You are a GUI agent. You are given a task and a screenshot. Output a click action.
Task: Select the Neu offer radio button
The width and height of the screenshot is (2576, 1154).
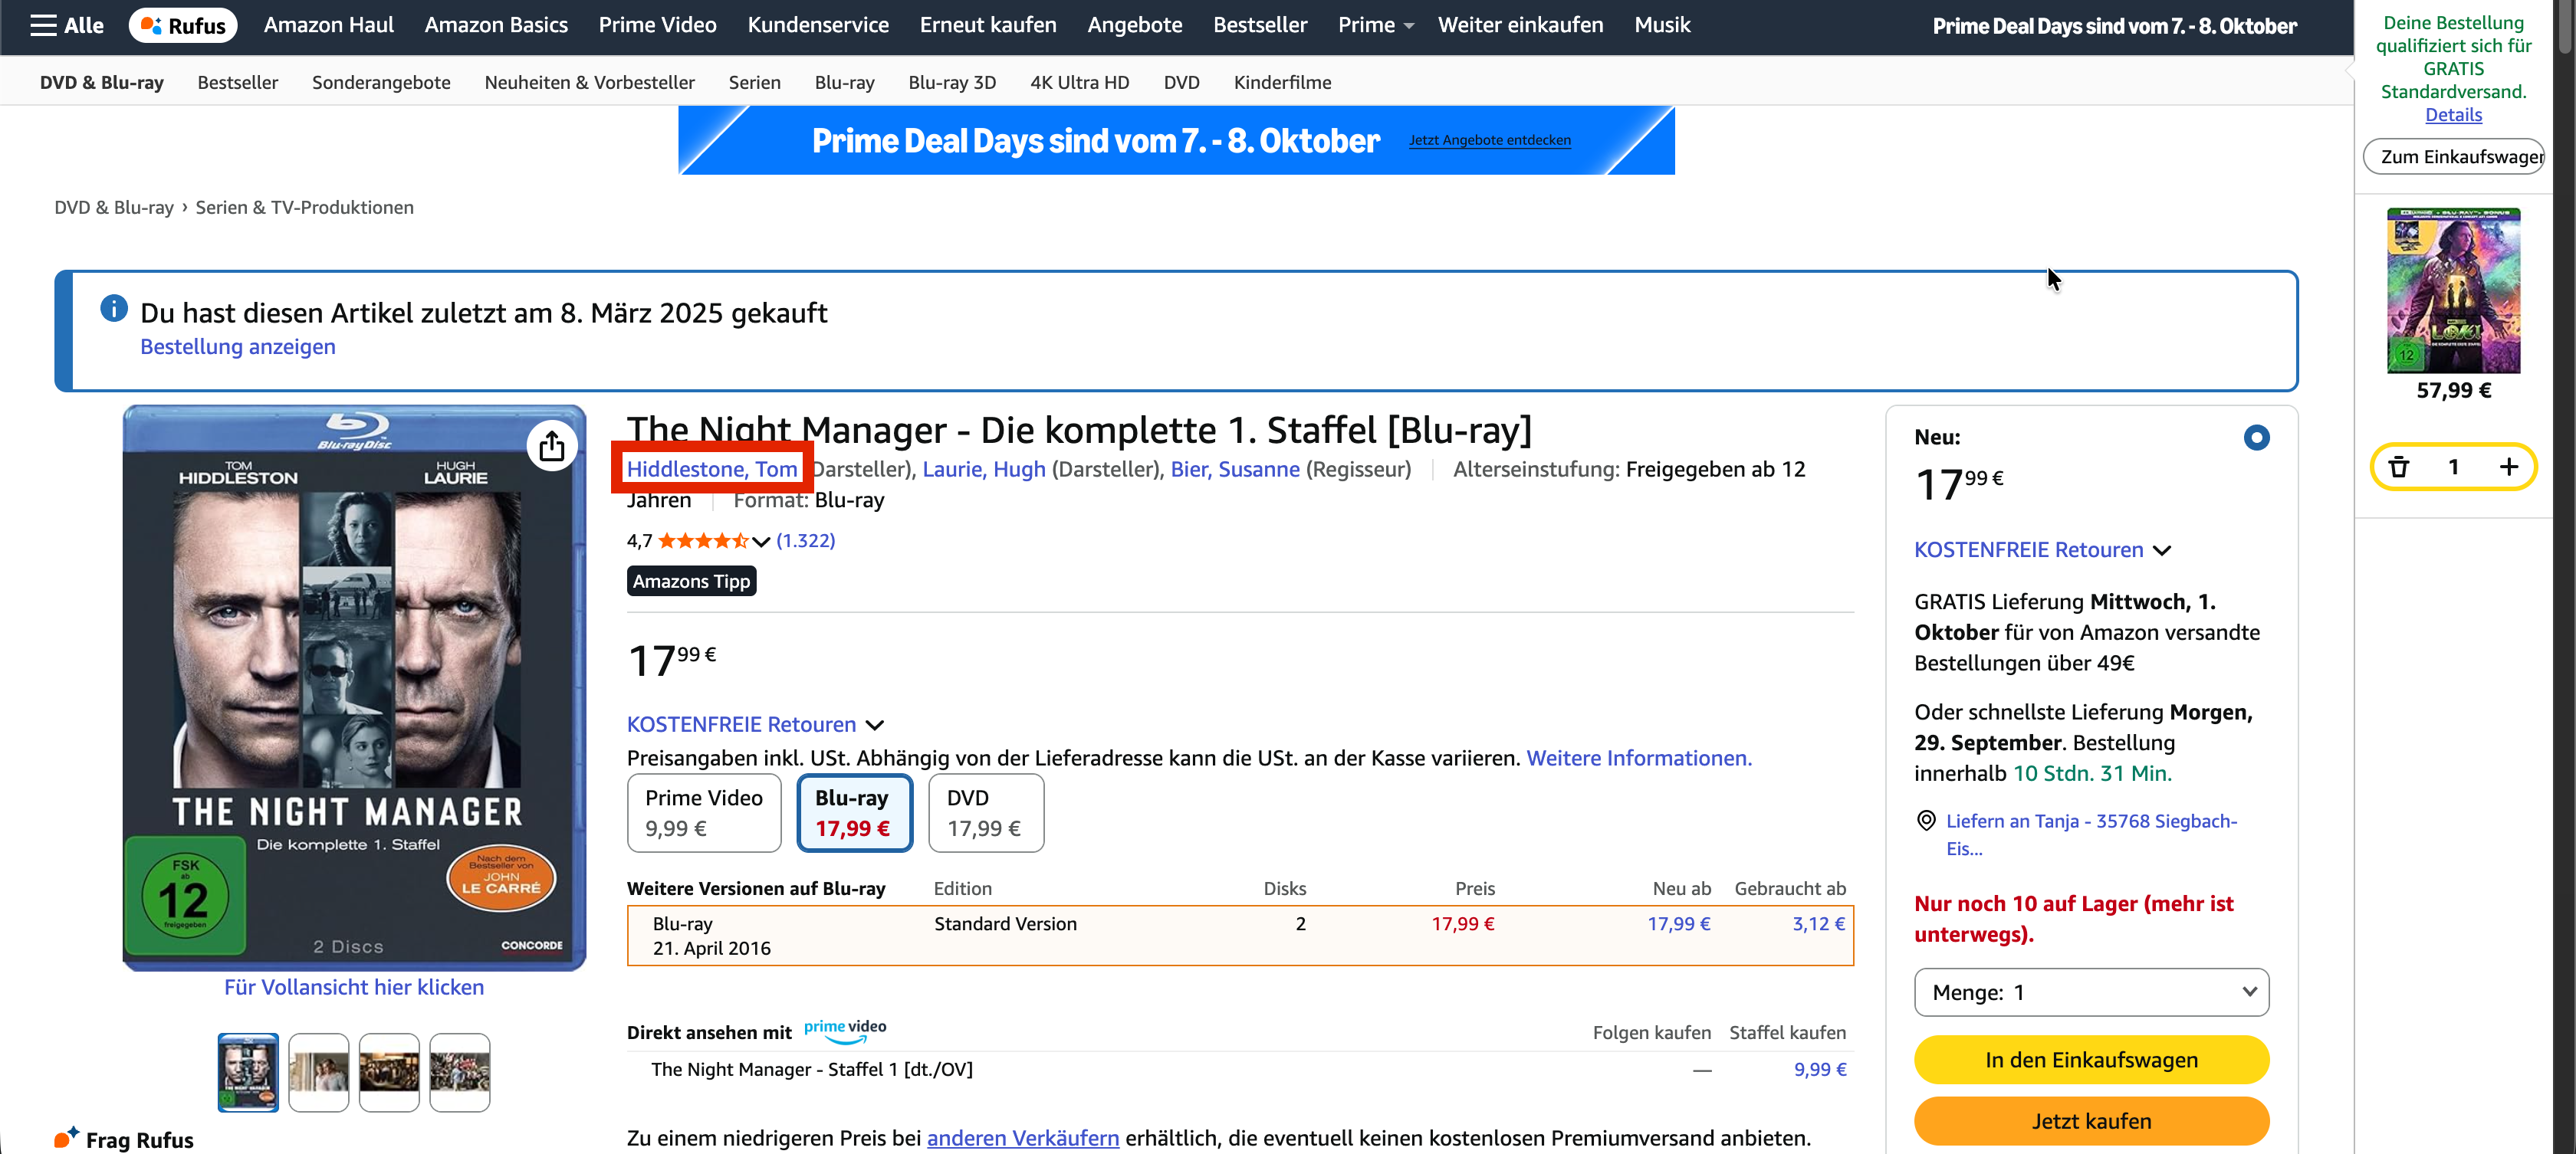(x=2256, y=438)
